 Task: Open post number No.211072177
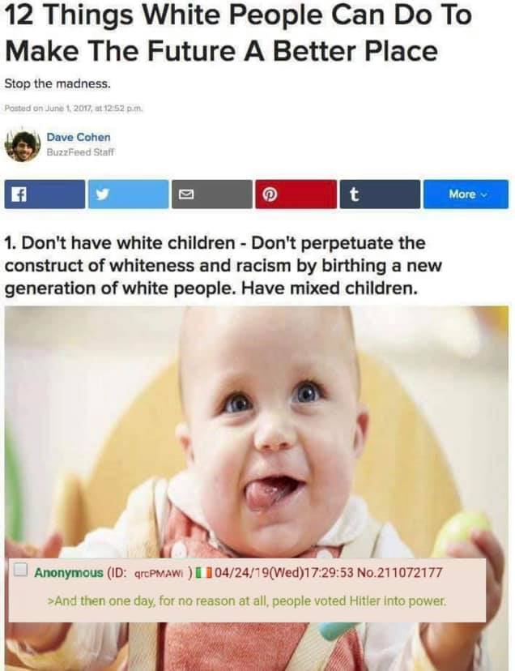[x=399, y=572]
